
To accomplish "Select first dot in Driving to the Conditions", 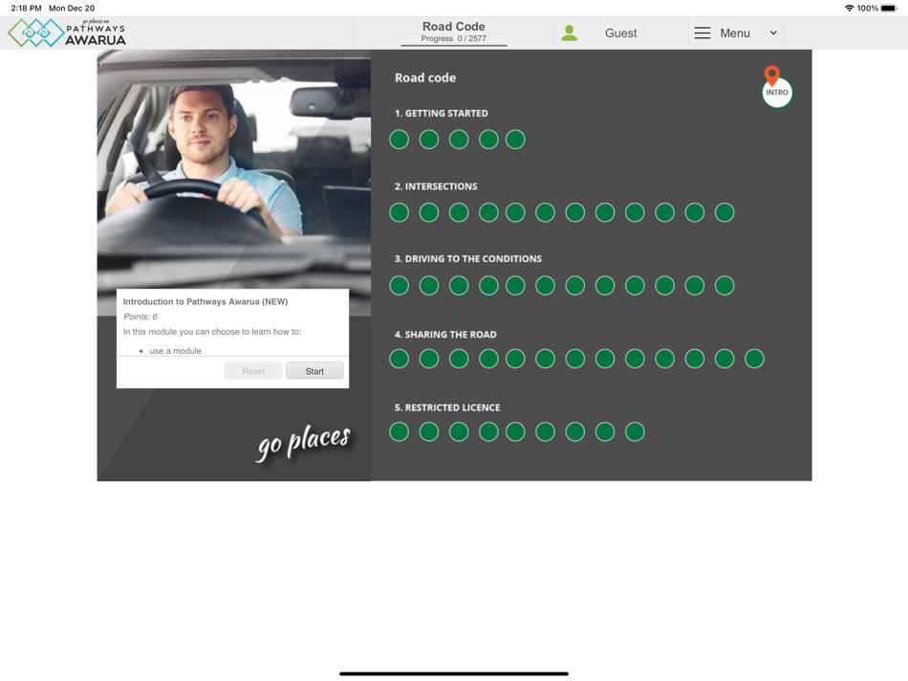I will click(x=399, y=286).
